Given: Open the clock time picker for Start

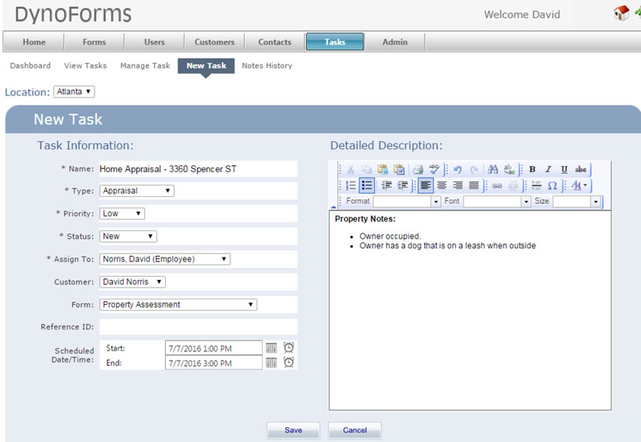Looking at the screenshot, I should [288, 347].
